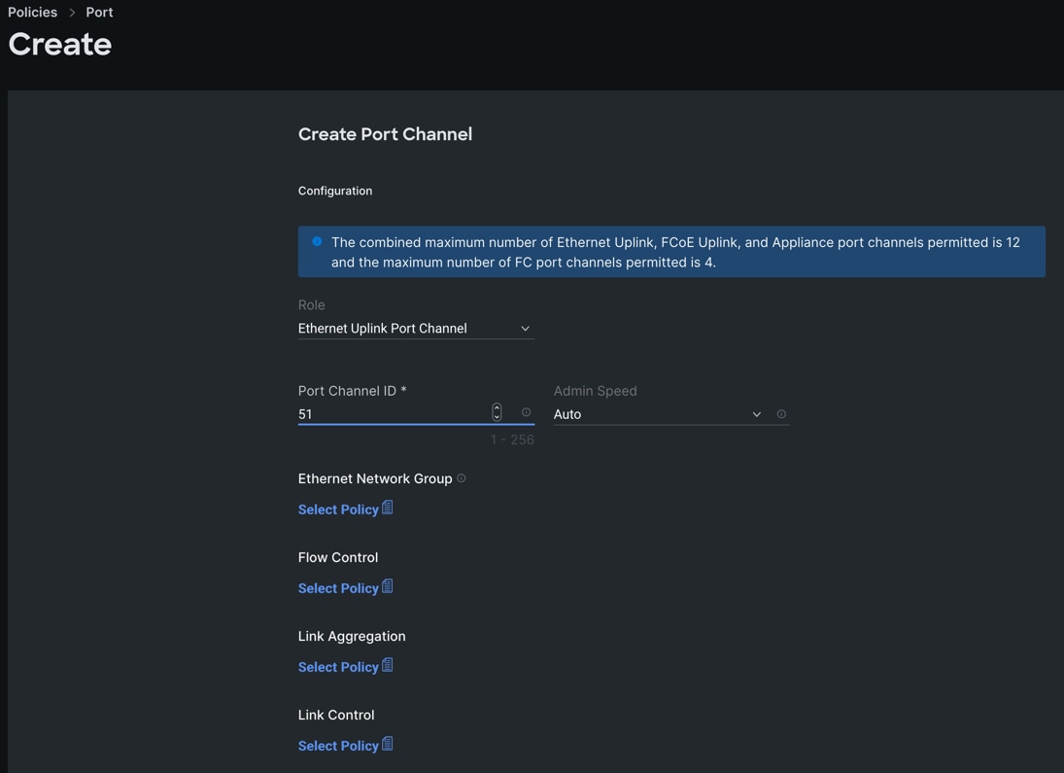Click the Ethernet Network Group info icon

(462, 478)
